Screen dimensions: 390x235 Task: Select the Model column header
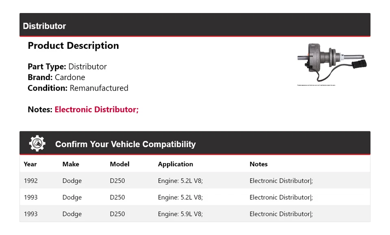pyautogui.click(x=119, y=164)
